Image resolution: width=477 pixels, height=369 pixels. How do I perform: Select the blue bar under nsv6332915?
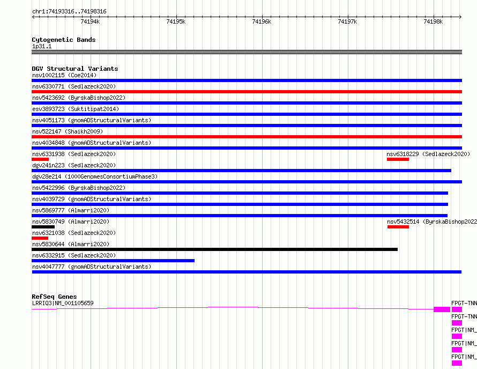pyautogui.click(x=113, y=261)
